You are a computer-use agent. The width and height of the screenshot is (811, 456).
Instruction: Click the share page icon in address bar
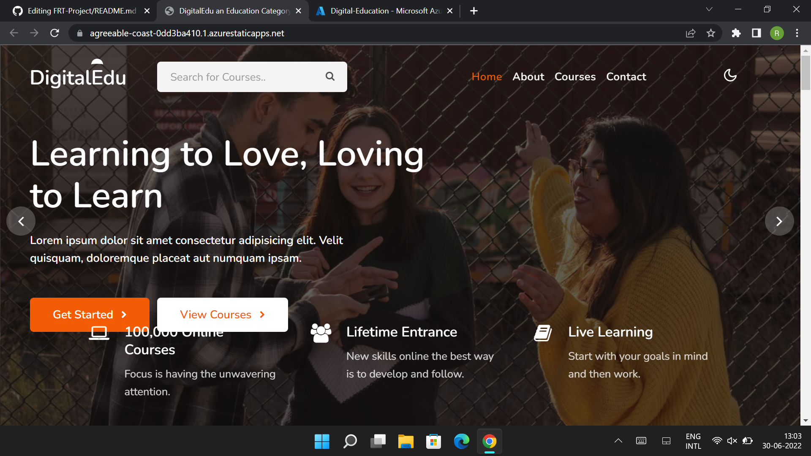pos(691,33)
